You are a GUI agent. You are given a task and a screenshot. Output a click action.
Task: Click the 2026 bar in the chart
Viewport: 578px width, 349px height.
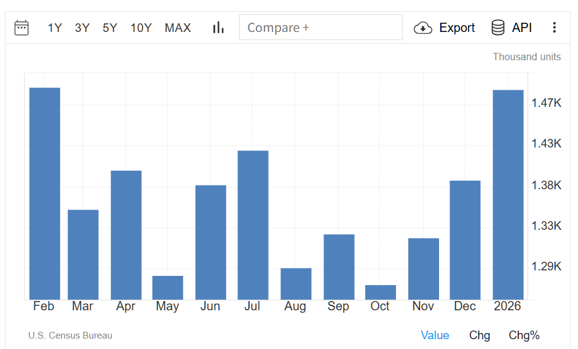[x=508, y=195]
